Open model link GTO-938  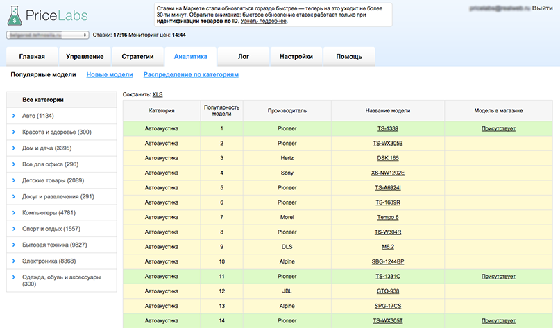click(388, 291)
